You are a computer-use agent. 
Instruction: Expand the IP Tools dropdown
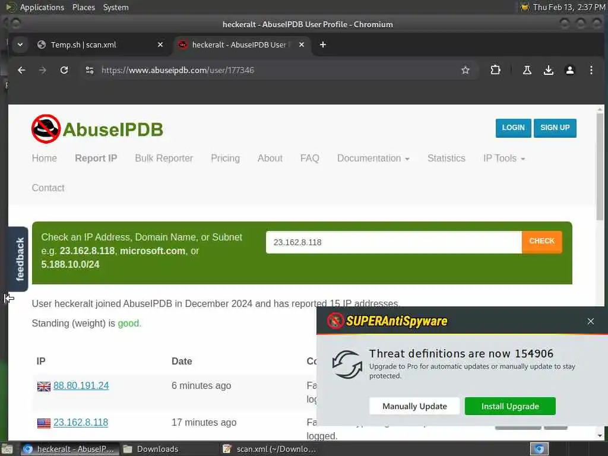coord(503,158)
